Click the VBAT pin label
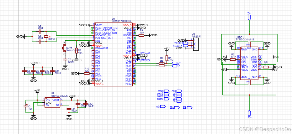The height and width of the screenshot is (134, 292). click(98, 25)
